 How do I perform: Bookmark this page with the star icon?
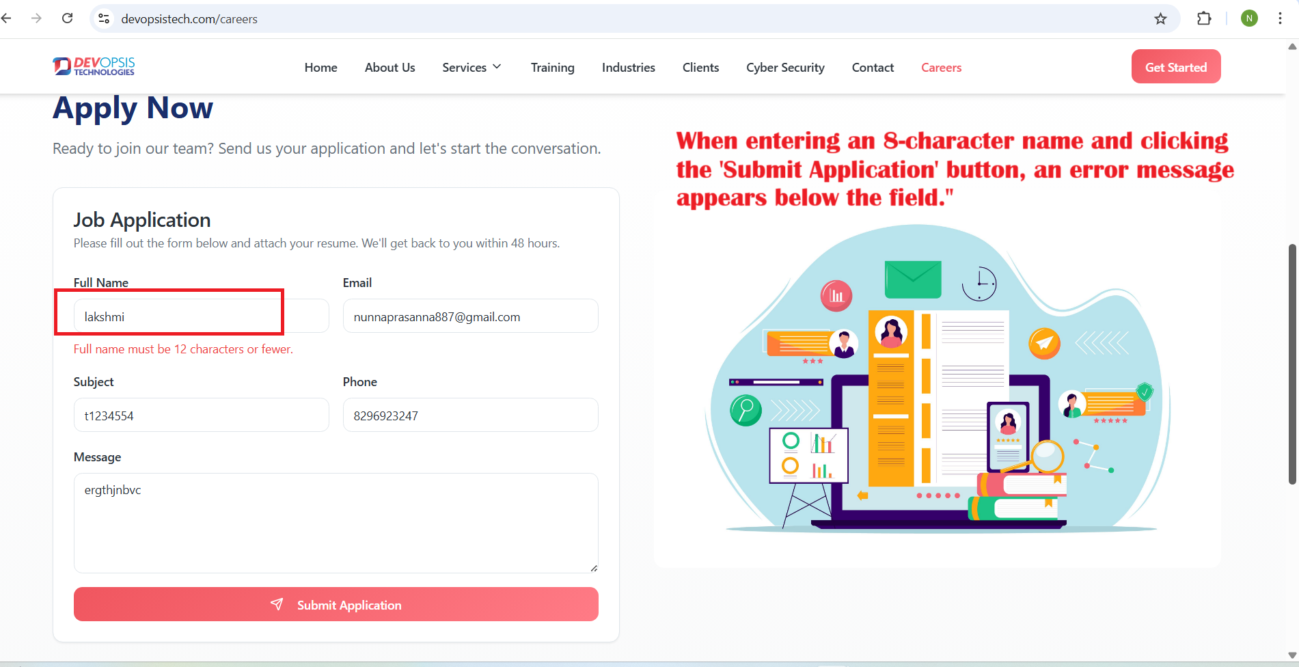tap(1160, 18)
